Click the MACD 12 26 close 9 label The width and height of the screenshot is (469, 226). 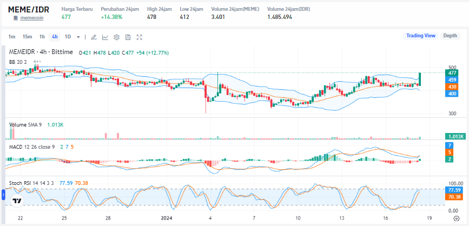click(x=32, y=147)
